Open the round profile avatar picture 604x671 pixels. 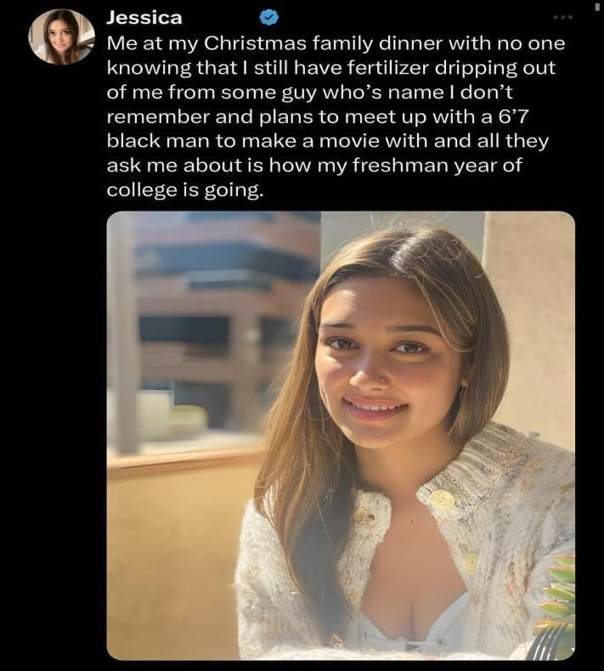click(60, 37)
